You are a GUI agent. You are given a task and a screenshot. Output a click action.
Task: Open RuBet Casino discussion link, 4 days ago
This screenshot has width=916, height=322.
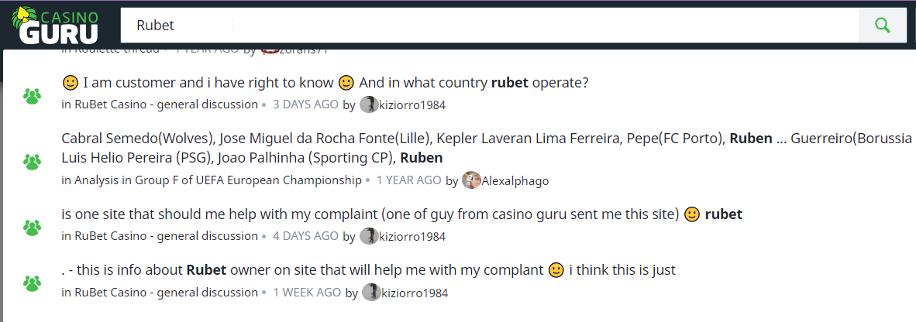166,236
